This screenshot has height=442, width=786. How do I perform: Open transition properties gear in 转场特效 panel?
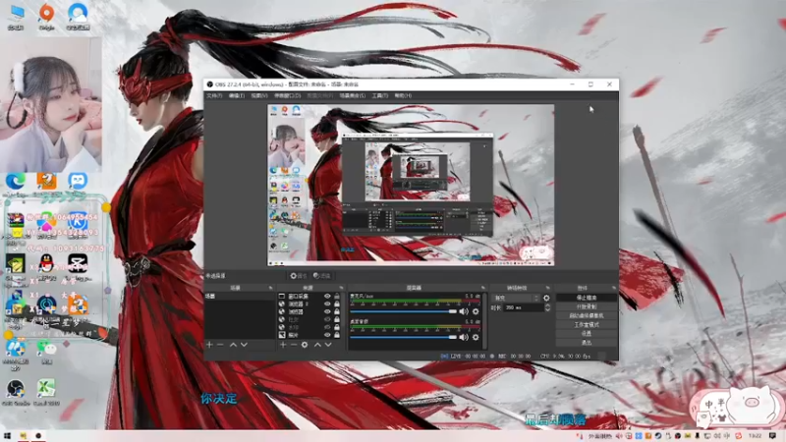[x=546, y=299]
